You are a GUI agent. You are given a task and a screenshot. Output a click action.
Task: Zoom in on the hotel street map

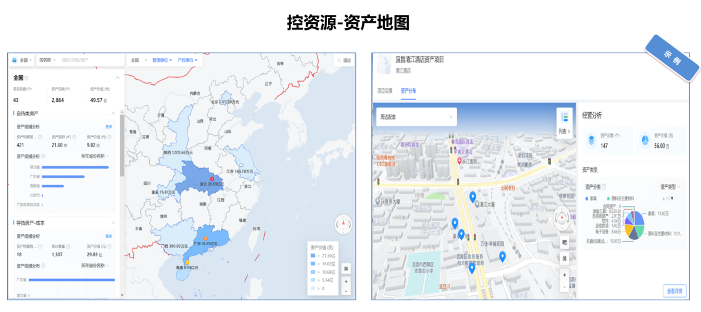[565, 275]
